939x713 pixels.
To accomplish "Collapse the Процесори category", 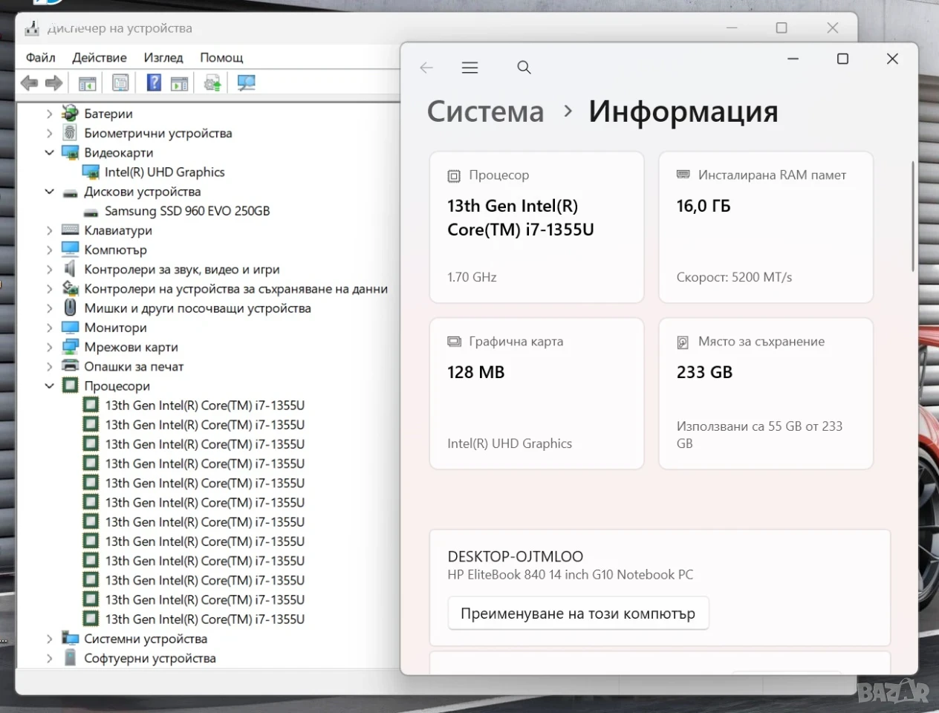I will click(x=49, y=386).
